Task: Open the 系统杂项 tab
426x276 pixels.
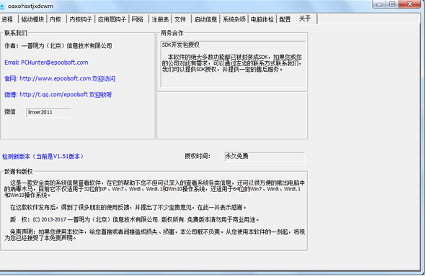Action: (234, 19)
